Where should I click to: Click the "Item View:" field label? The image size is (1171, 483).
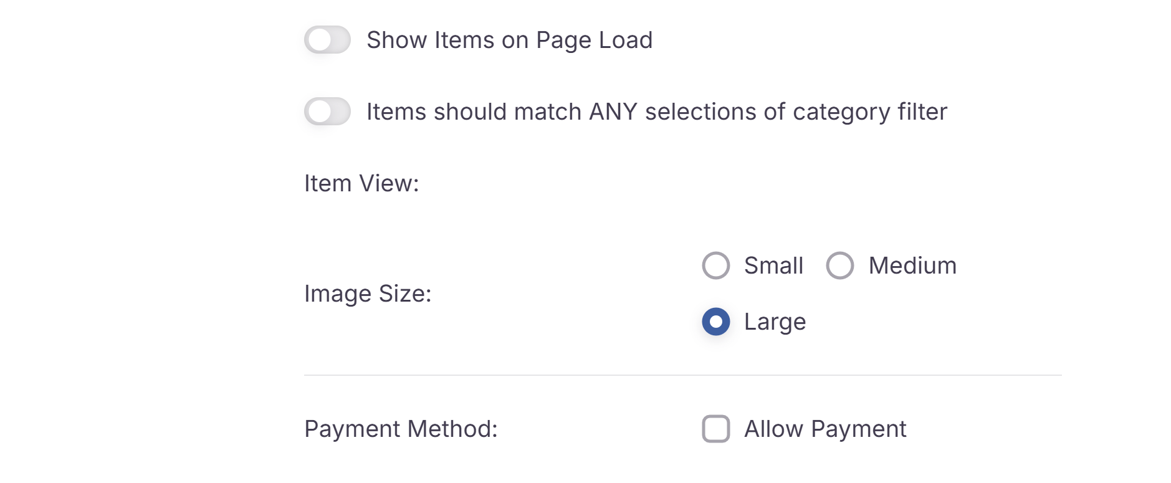coord(361,183)
